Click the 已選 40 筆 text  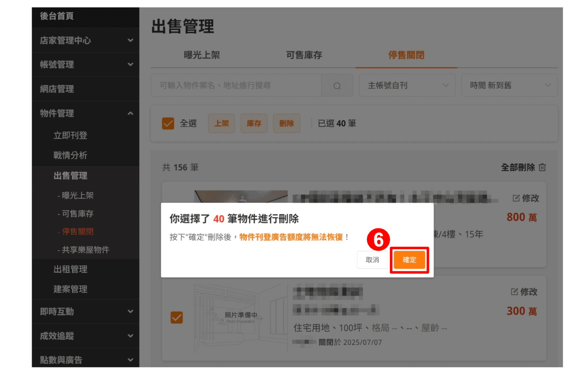(x=337, y=124)
